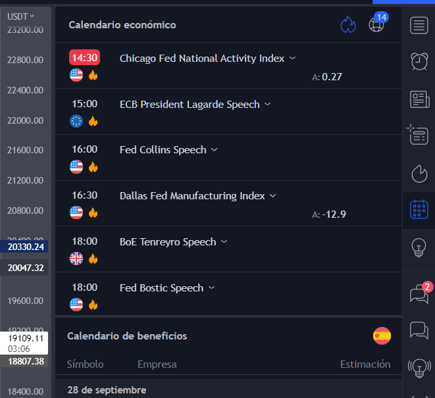The width and height of the screenshot is (435, 398).
Task: Click the 20047.32 price label on scale
Action: pos(25,268)
